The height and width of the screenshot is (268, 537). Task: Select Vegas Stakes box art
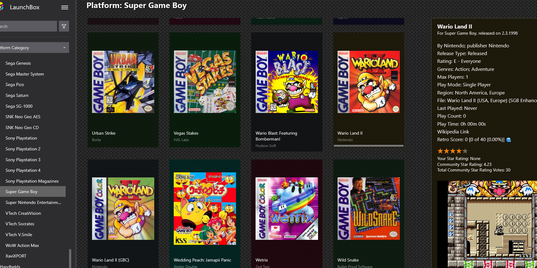[x=205, y=82]
